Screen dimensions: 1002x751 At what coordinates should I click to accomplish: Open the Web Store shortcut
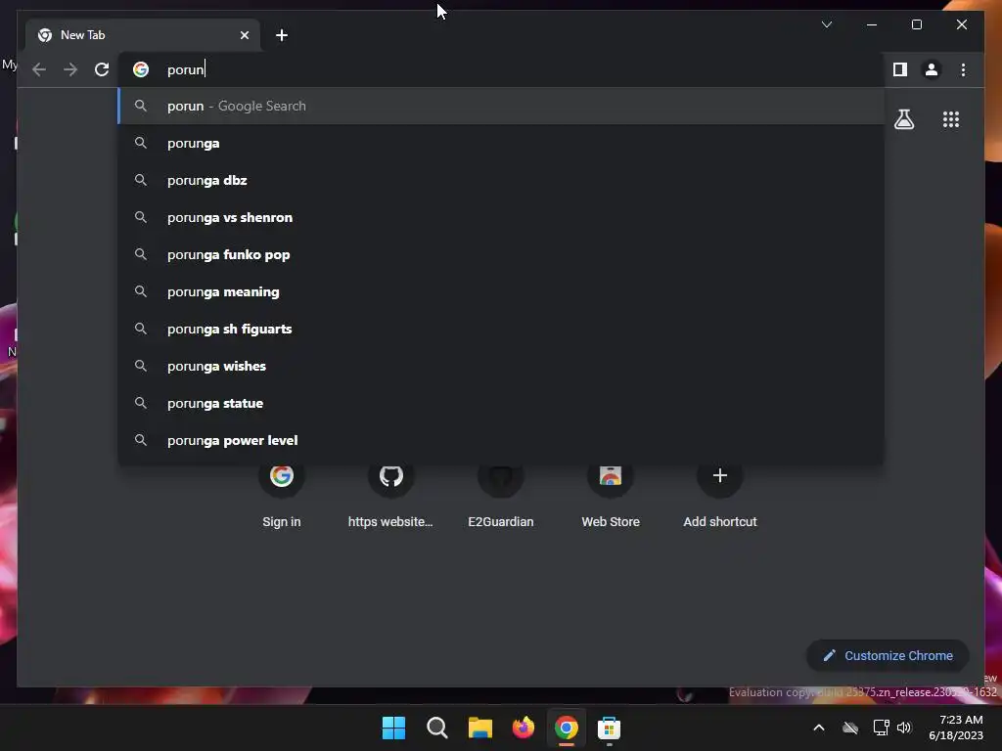(x=611, y=495)
